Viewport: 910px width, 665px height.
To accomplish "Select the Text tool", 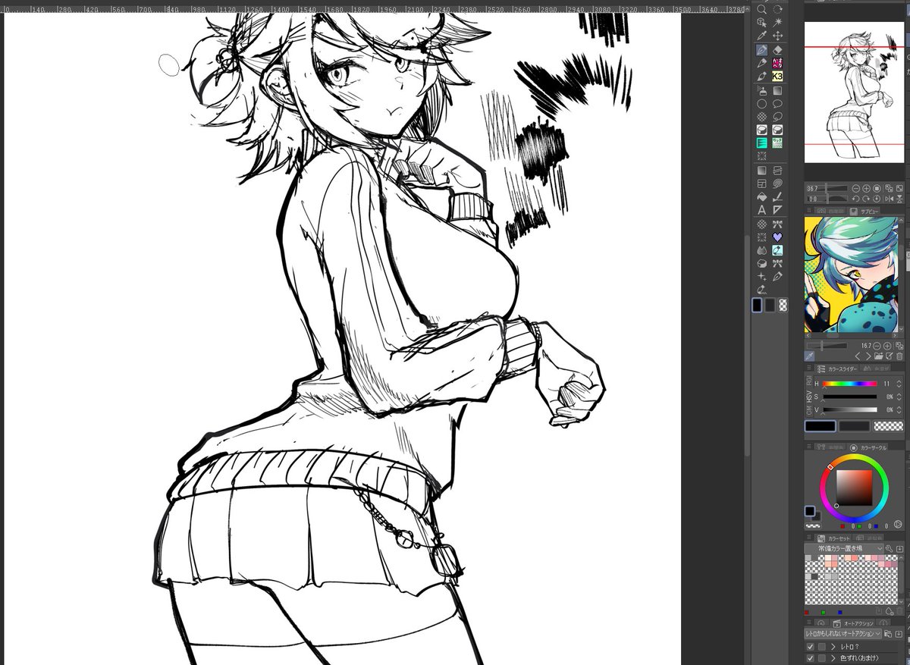I will (762, 209).
